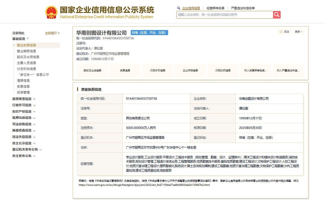The height and width of the screenshot is (210, 325).
Task: Expand the 登记机关发布公告 section
Action: pyautogui.click(x=27, y=149)
